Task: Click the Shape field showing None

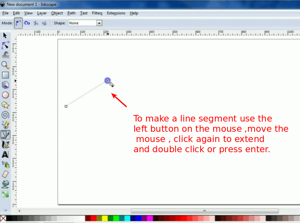Action: click(x=82, y=23)
